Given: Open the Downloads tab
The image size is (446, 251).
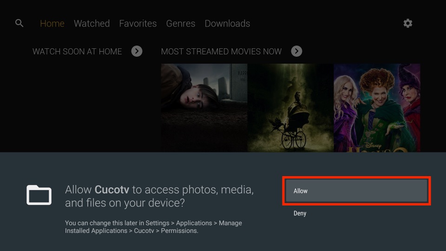Looking at the screenshot, I should click(227, 23).
